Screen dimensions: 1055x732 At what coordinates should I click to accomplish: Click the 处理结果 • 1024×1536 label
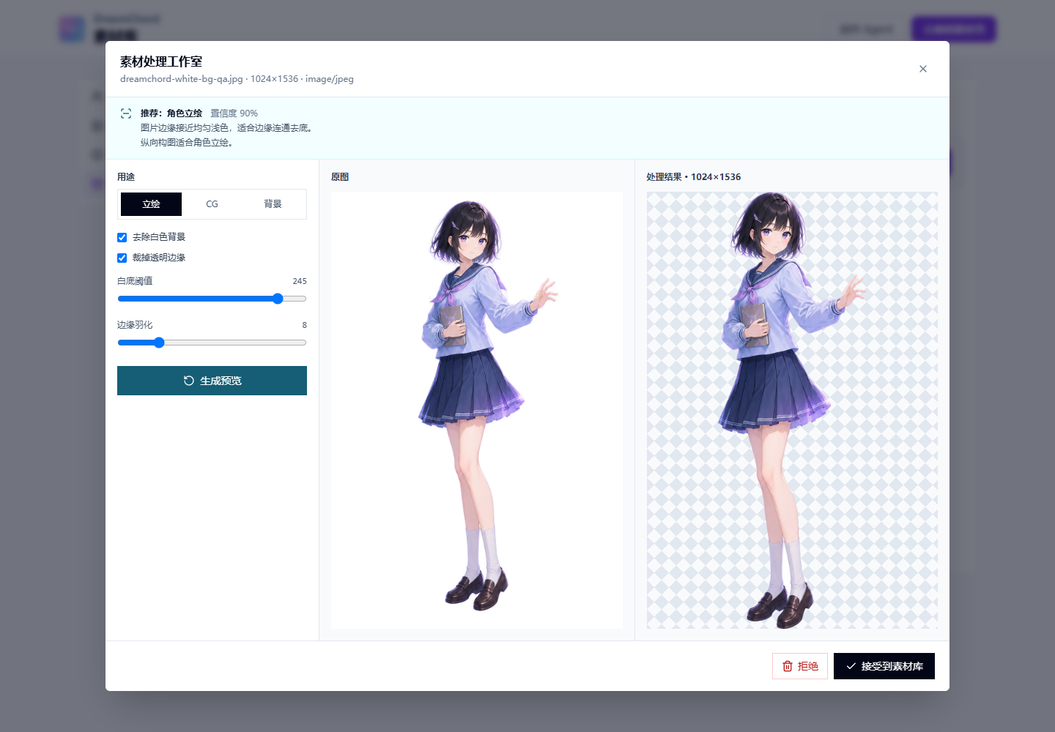(694, 177)
